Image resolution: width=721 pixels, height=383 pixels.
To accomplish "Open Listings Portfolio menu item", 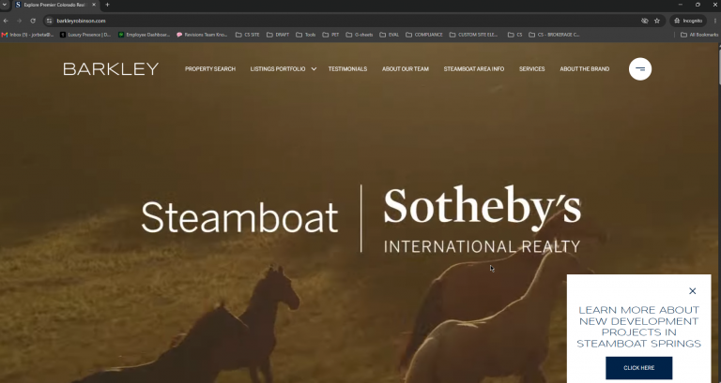I will (x=278, y=68).
